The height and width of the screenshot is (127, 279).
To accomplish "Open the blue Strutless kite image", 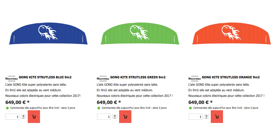I will 48,33.
